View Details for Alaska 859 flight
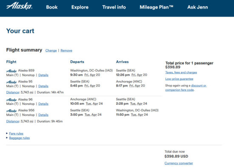 coord(43,75)
